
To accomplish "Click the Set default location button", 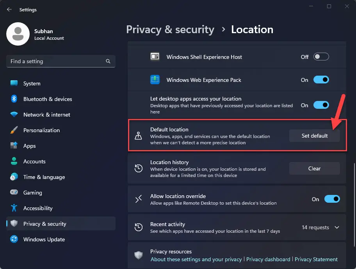I will point(315,136).
